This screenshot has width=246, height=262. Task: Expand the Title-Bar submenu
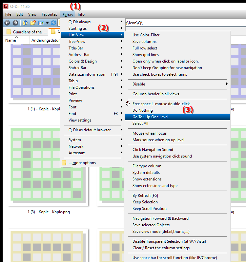coord(92,48)
